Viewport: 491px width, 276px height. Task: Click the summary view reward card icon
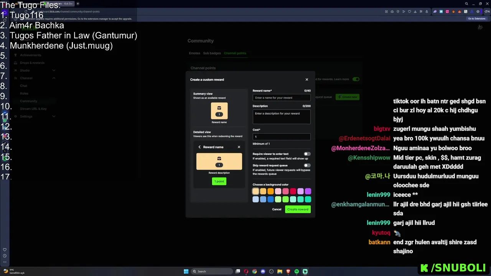point(219,111)
